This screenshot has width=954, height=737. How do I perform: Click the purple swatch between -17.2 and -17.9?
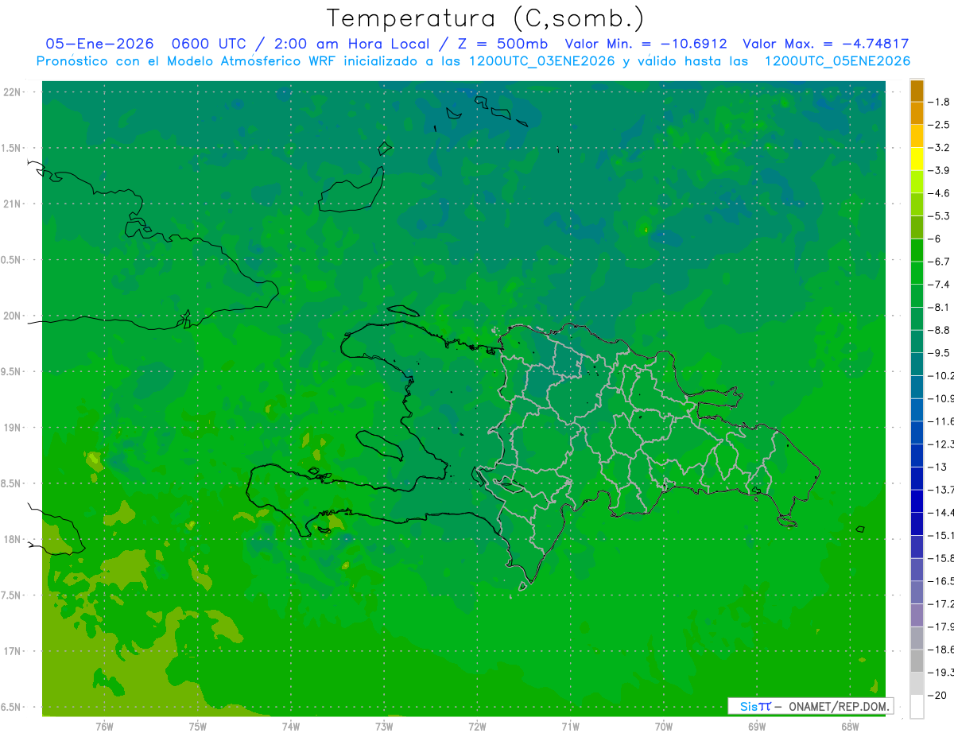[x=917, y=615]
